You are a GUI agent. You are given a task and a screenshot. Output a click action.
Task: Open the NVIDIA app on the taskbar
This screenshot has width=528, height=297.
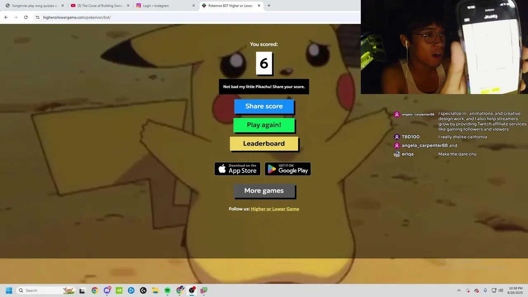coord(119,290)
